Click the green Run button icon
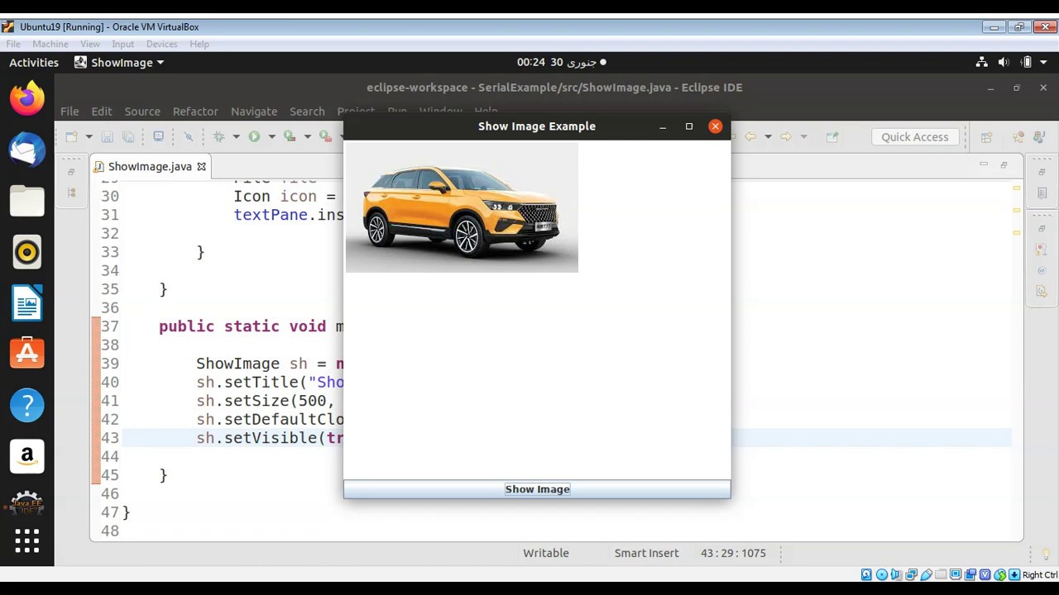The width and height of the screenshot is (1059, 595). 254,136
